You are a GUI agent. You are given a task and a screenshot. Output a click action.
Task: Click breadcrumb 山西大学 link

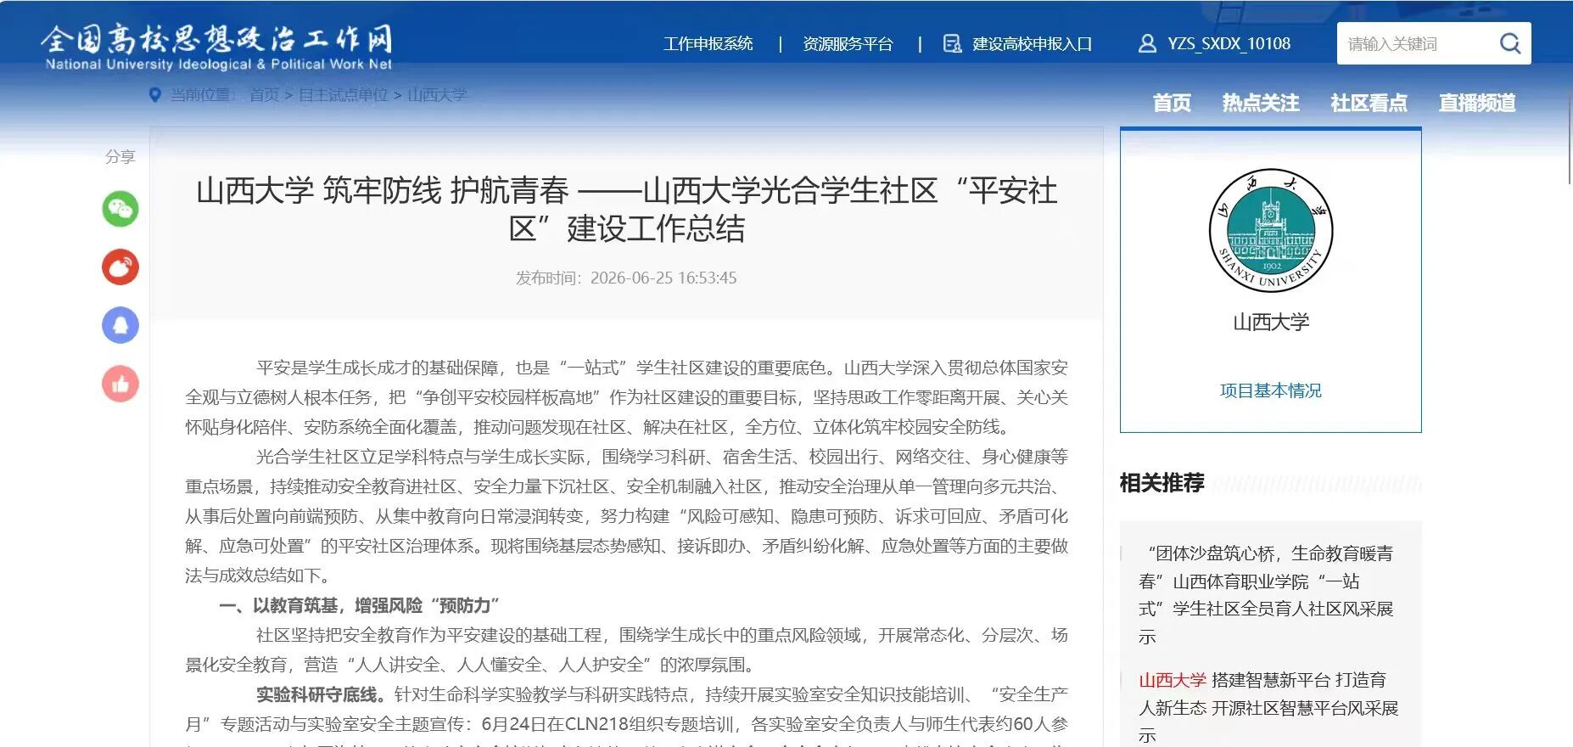pyautogui.click(x=437, y=95)
